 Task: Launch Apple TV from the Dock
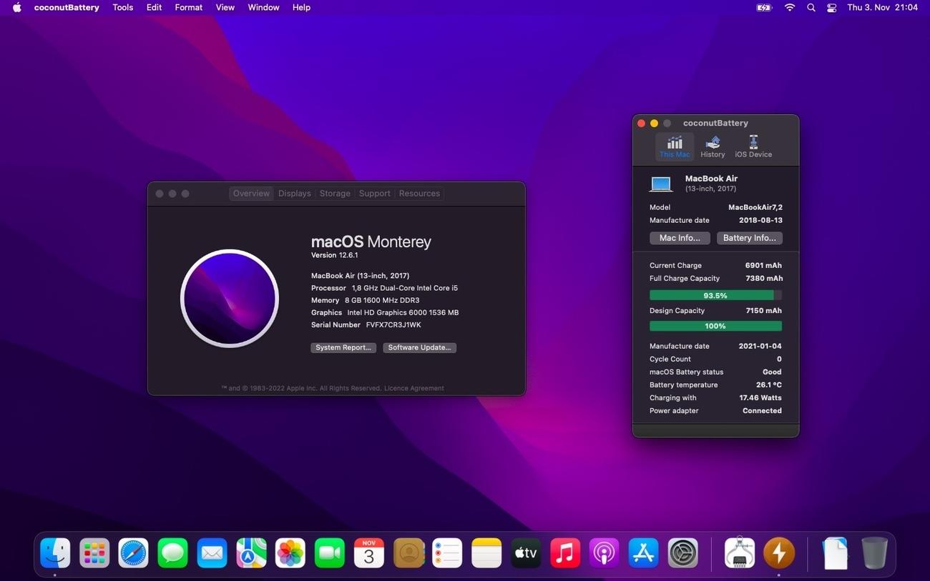(x=526, y=553)
